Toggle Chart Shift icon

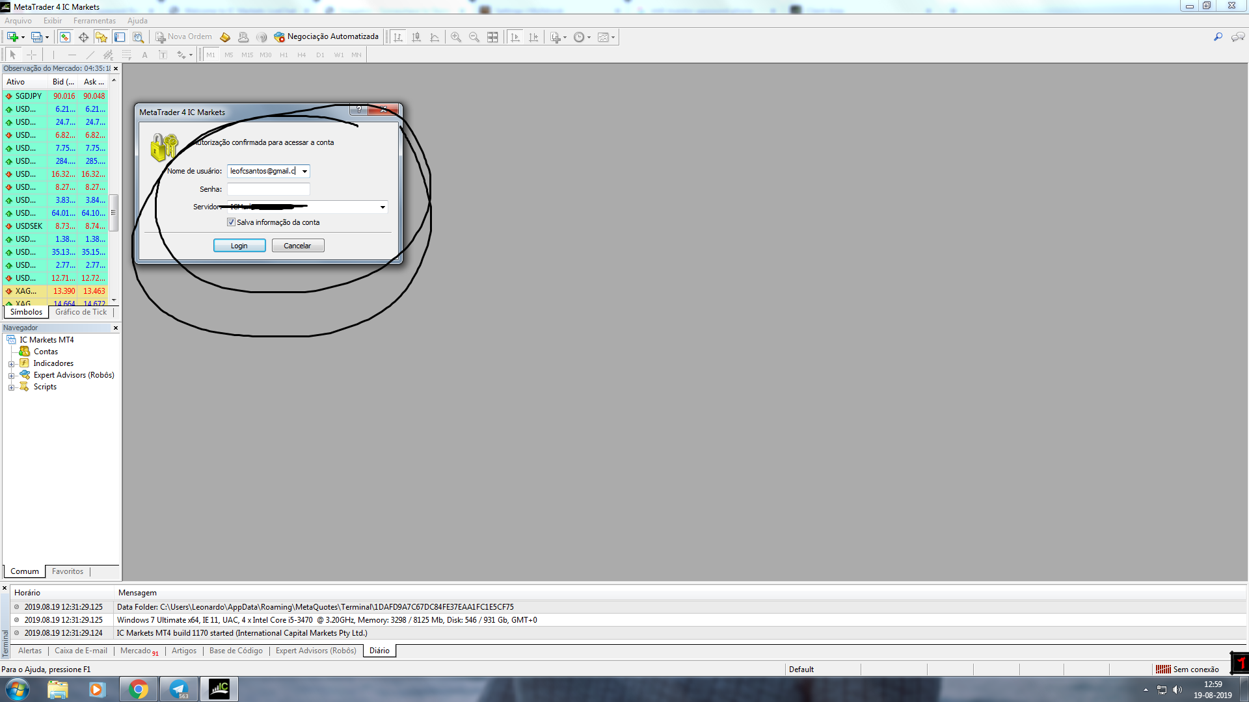click(x=533, y=37)
